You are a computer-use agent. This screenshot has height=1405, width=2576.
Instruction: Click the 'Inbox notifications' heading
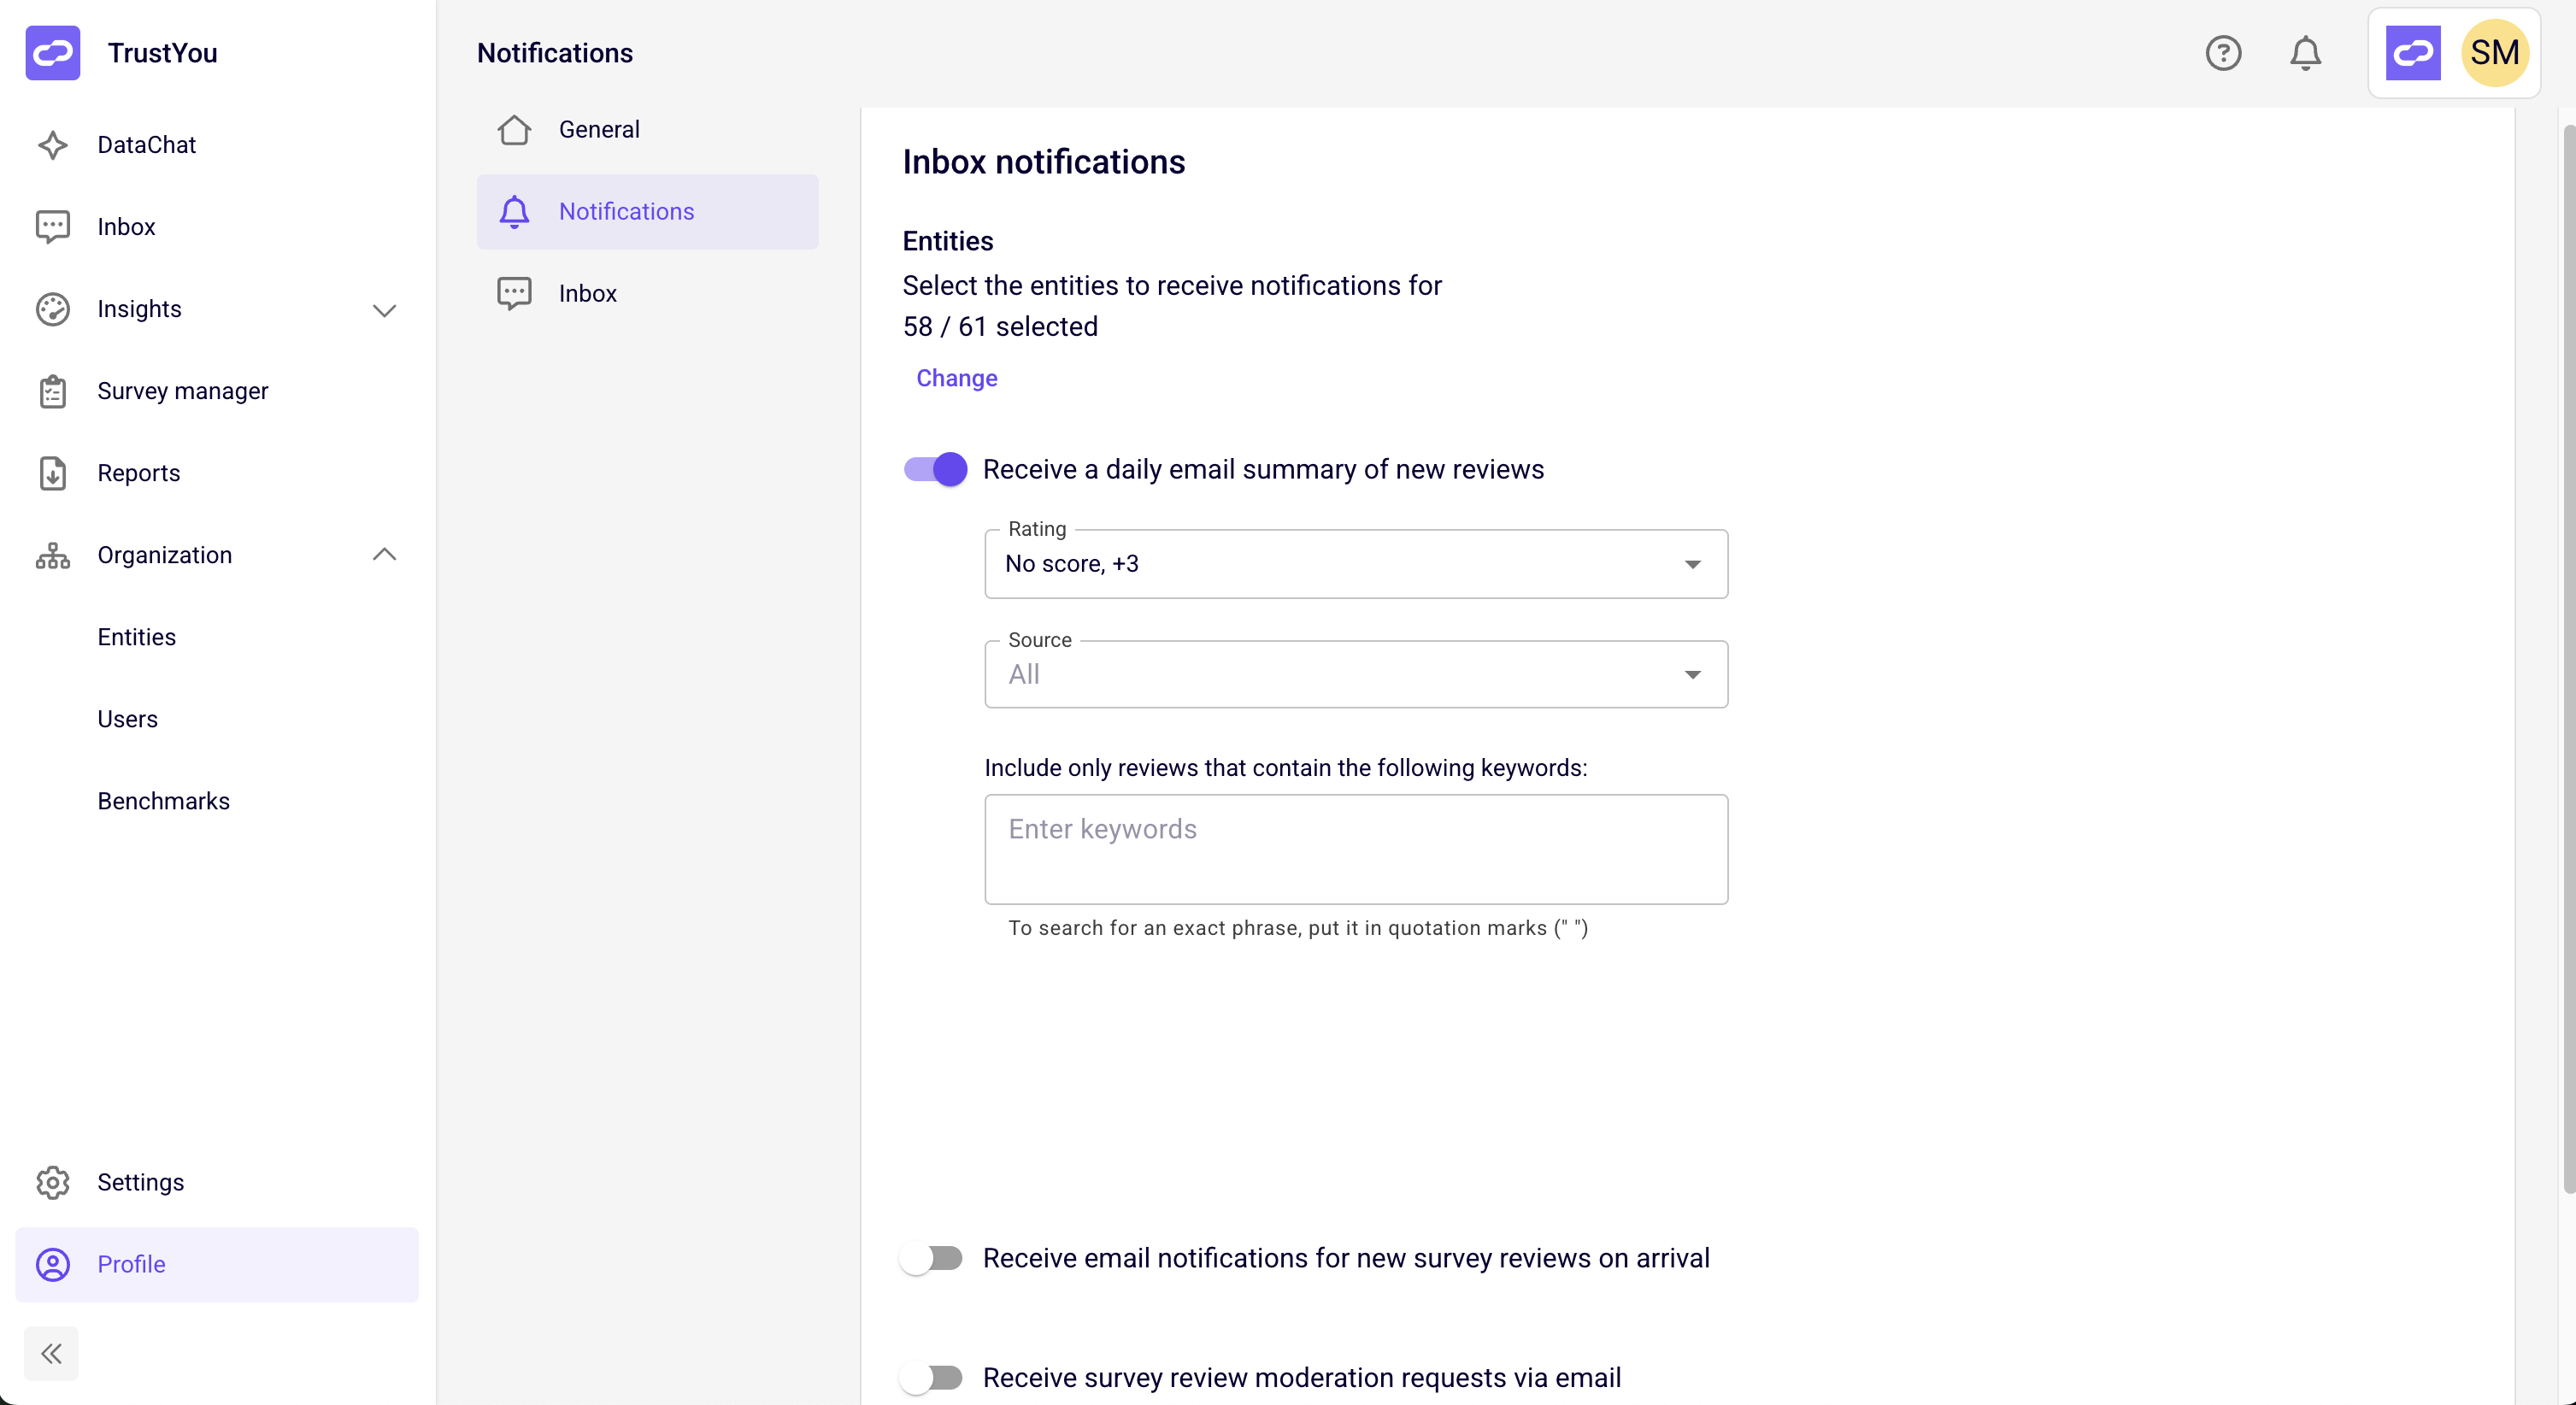[1043, 162]
